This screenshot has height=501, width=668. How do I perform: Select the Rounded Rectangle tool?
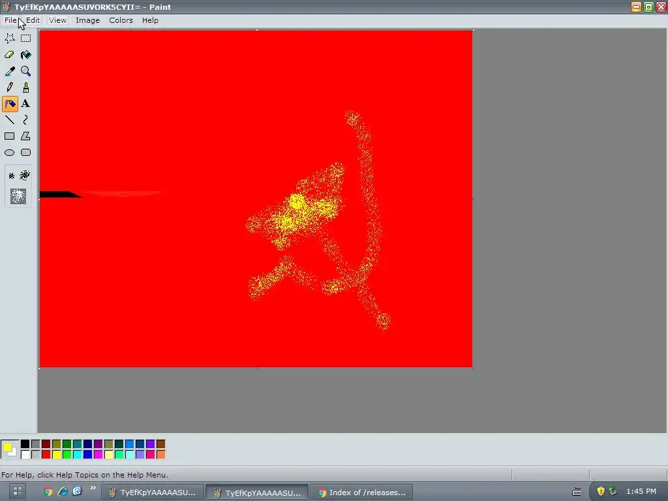click(x=26, y=153)
